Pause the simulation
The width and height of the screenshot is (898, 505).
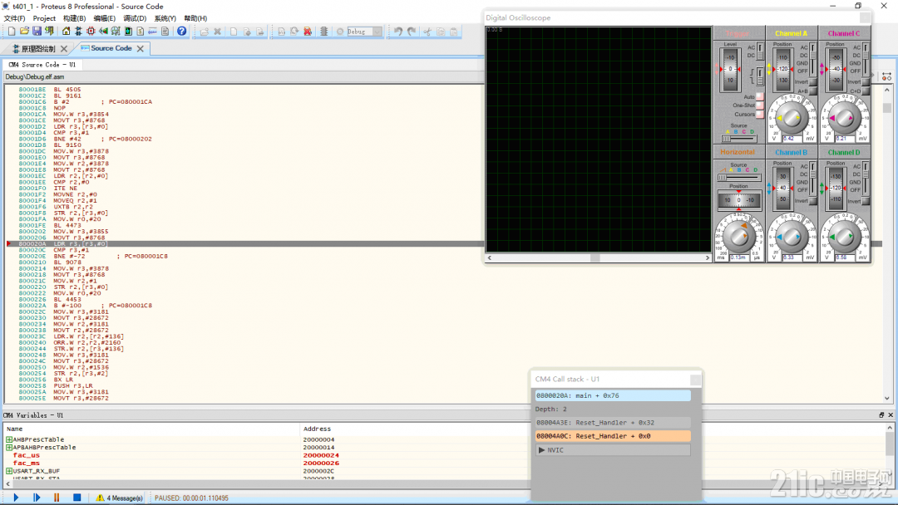(57, 498)
